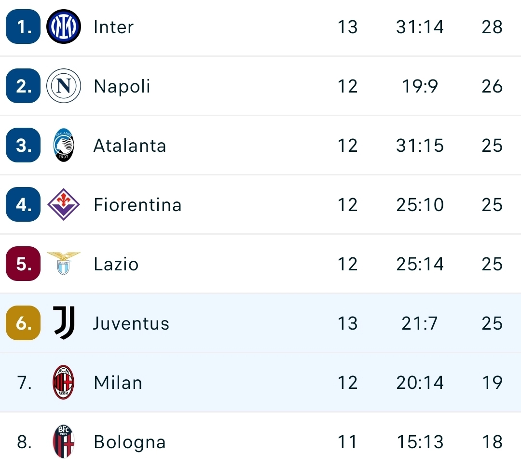The image size is (521, 467).
Task: Click the Lazio standings row
Action: [x=260, y=264]
